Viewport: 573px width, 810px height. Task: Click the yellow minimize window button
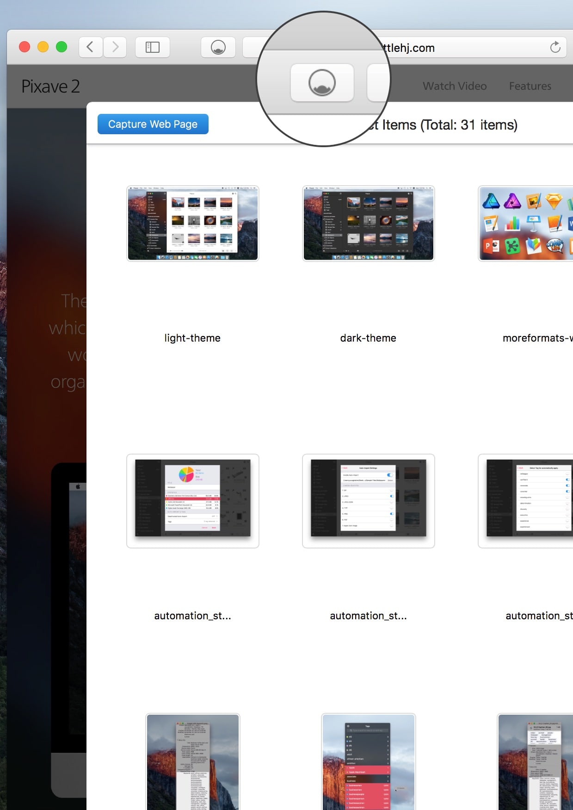(x=43, y=47)
